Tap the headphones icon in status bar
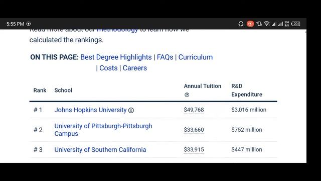The height and width of the screenshot is (181, 321). (241, 24)
